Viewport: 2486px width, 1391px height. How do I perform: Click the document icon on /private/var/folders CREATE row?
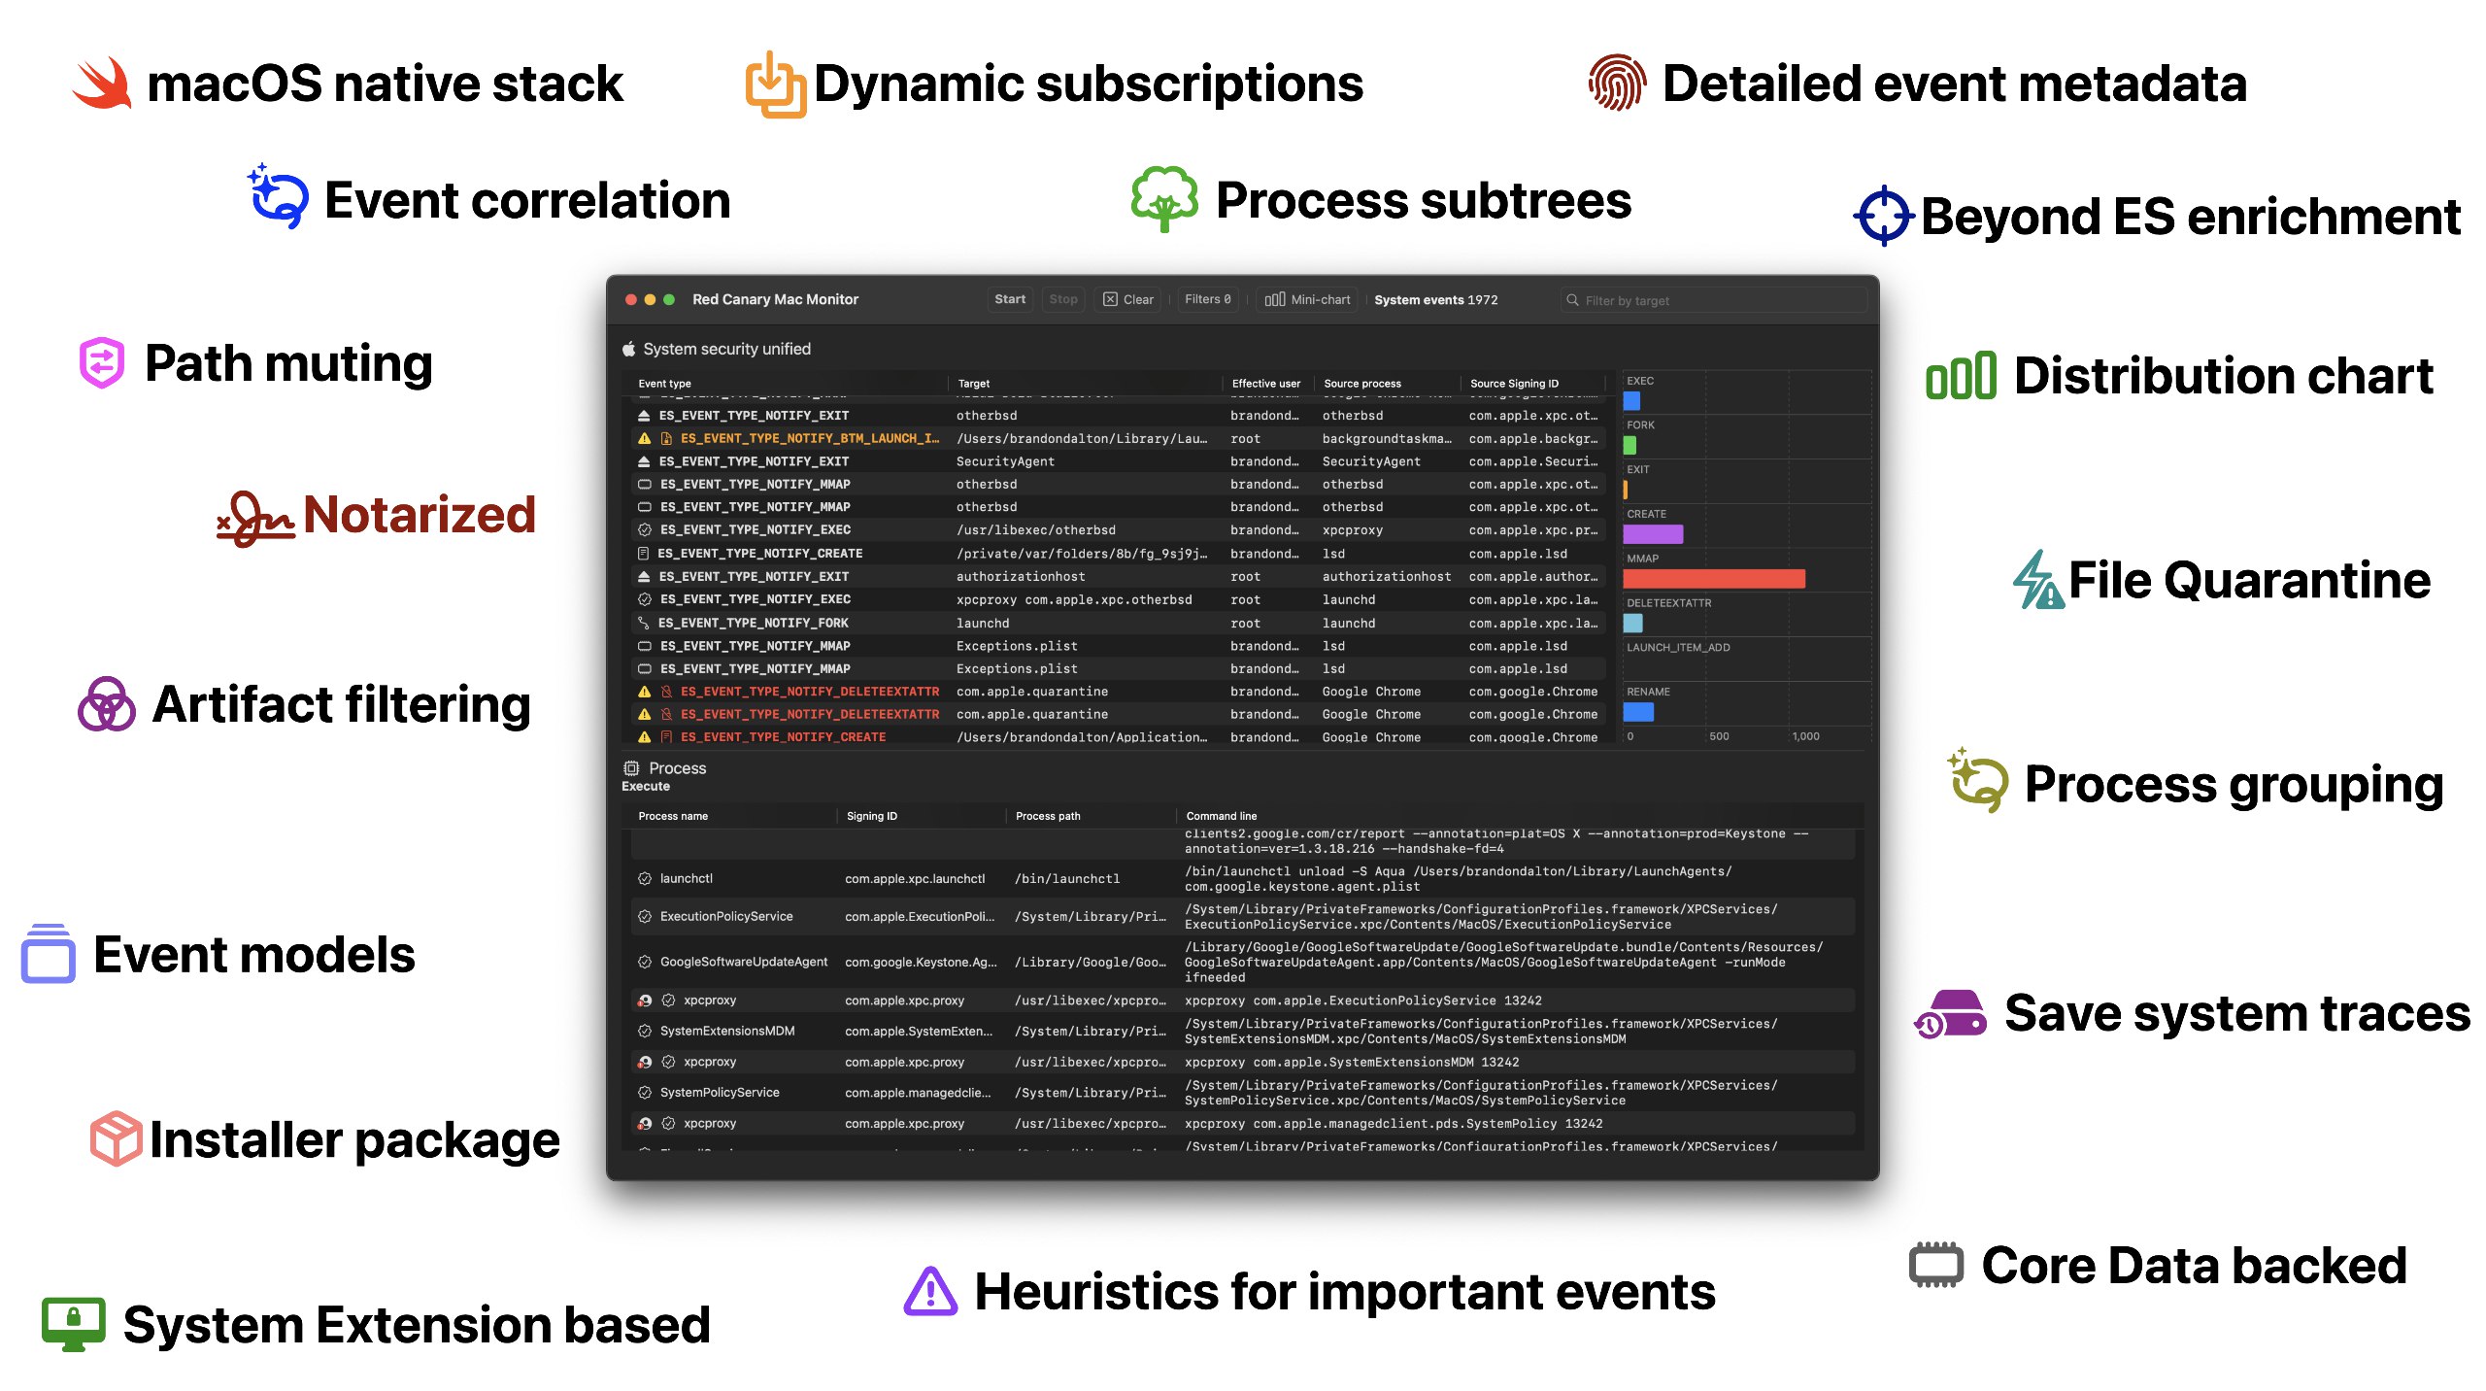tap(643, 554)
